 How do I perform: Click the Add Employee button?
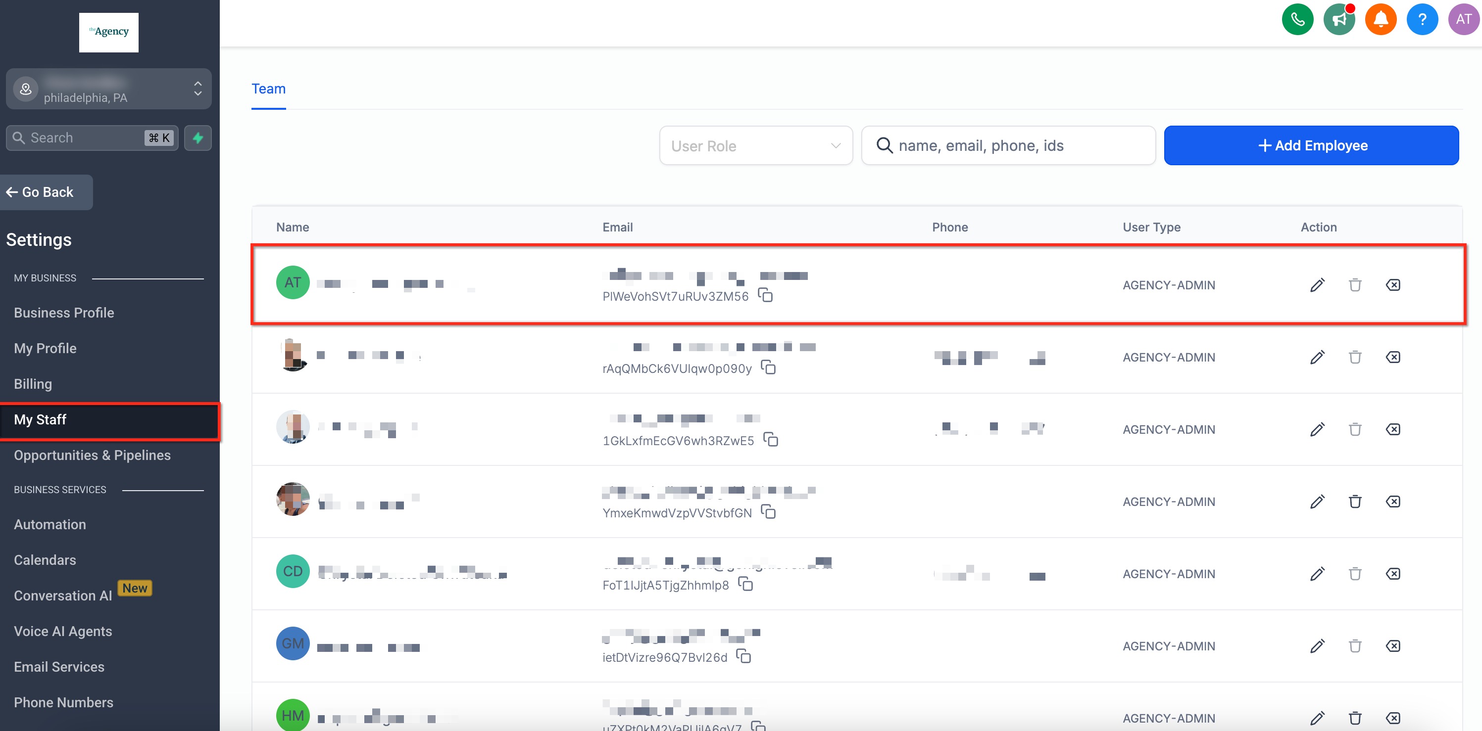click(x=1311, y=145)
